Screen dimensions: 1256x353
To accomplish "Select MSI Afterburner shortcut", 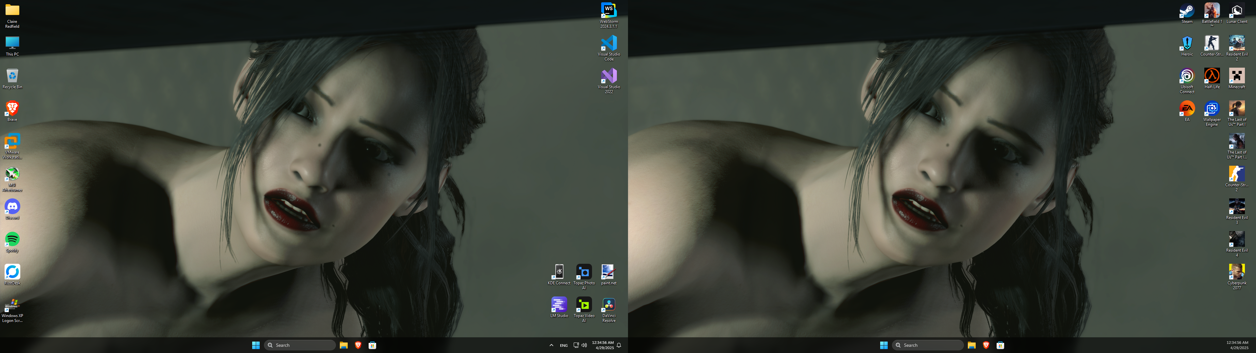I will click(12, 179).
